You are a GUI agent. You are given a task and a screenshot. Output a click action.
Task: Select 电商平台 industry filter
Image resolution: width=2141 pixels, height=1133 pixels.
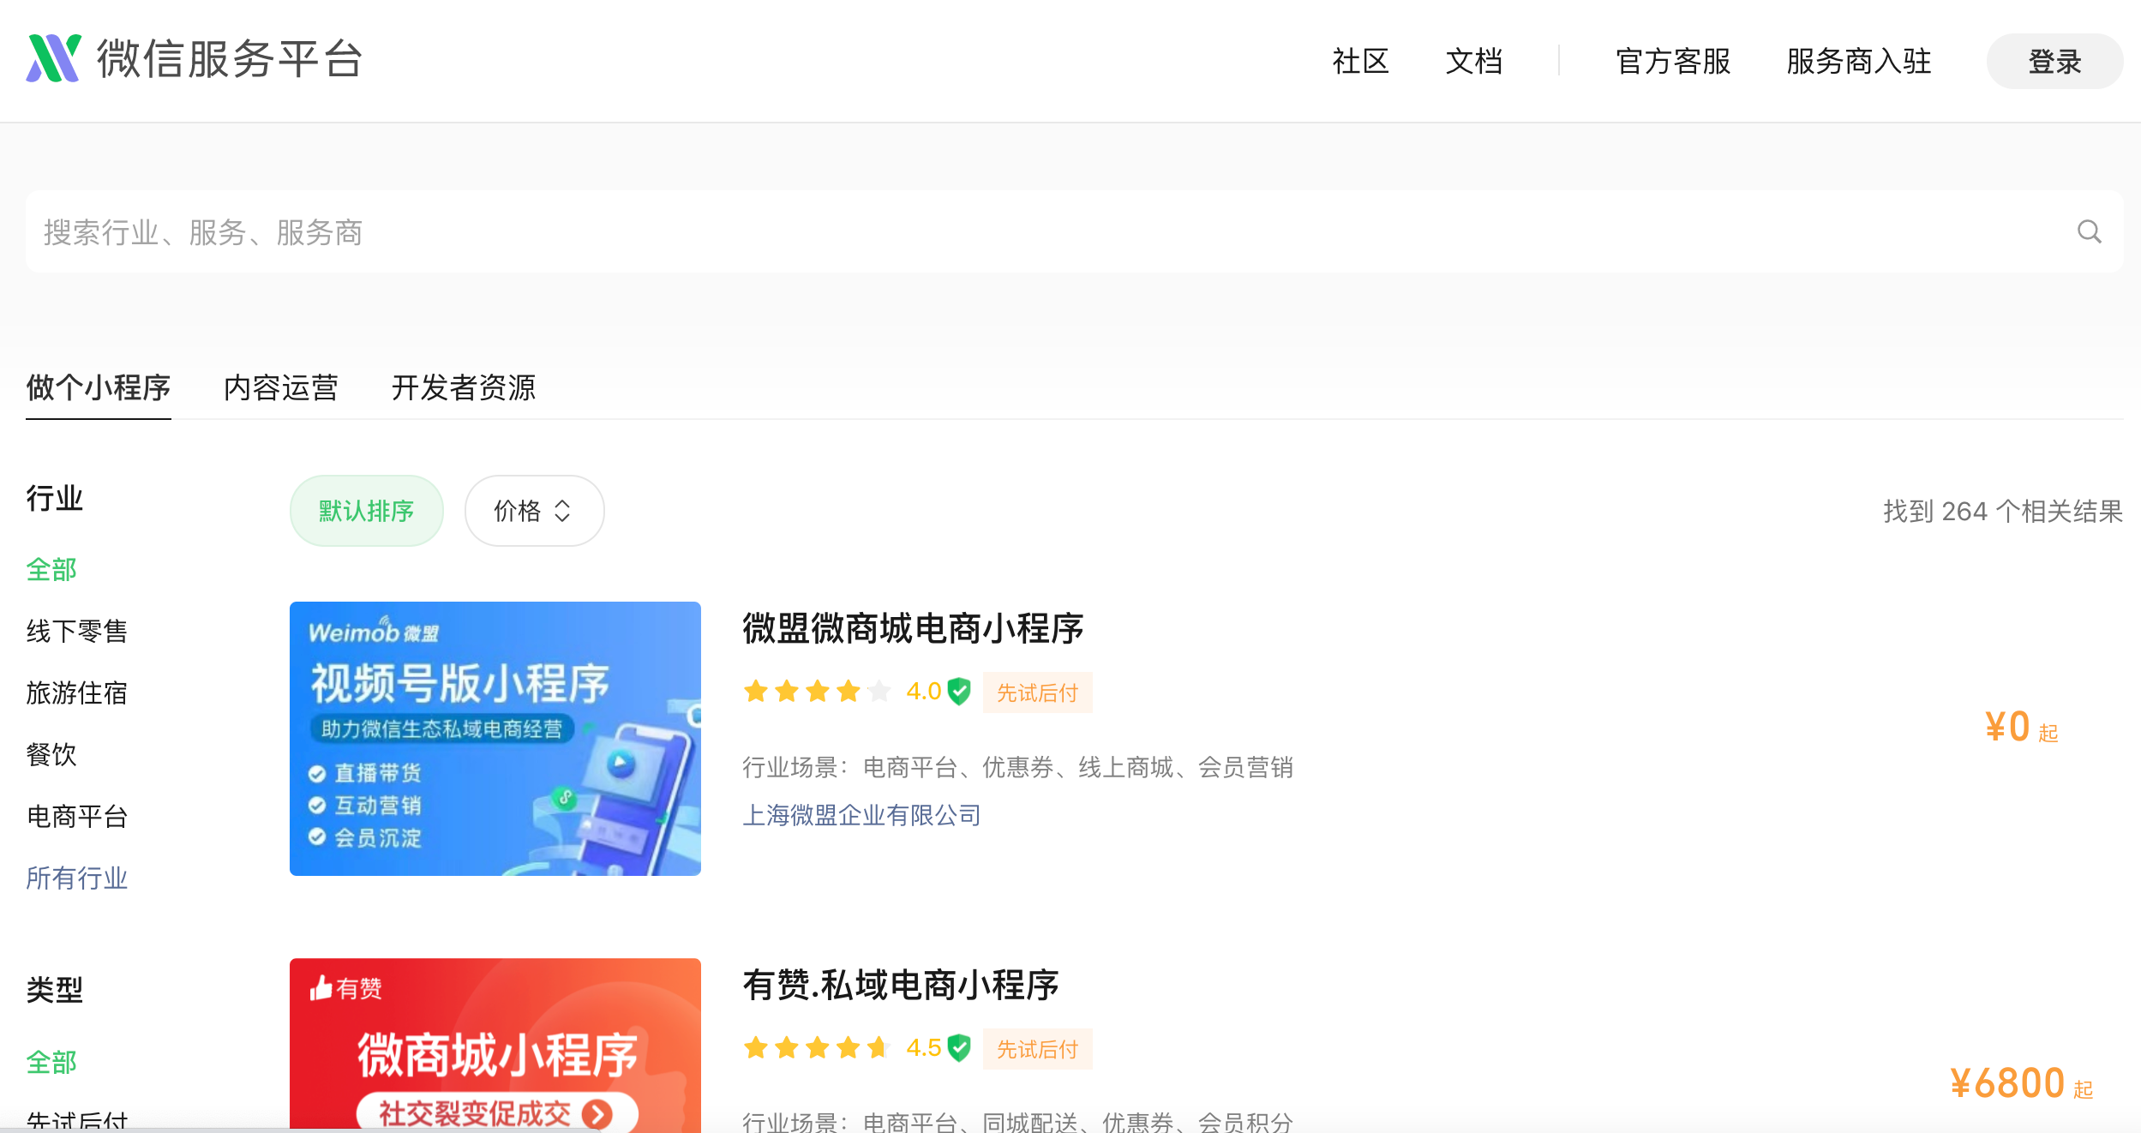(77, 816)
